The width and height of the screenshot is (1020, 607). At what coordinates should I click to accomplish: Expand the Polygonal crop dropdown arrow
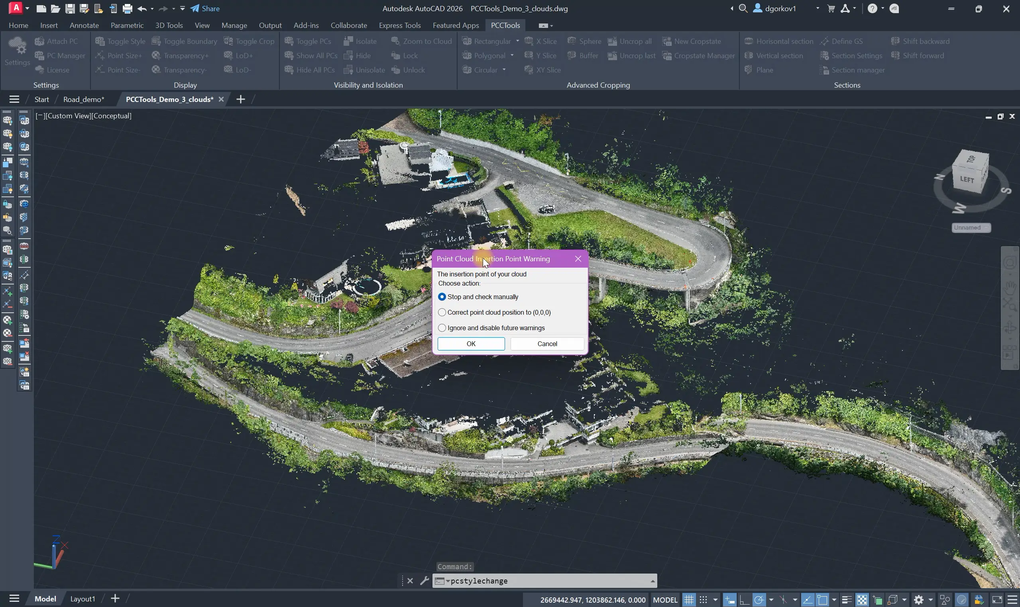click(512, 55)
